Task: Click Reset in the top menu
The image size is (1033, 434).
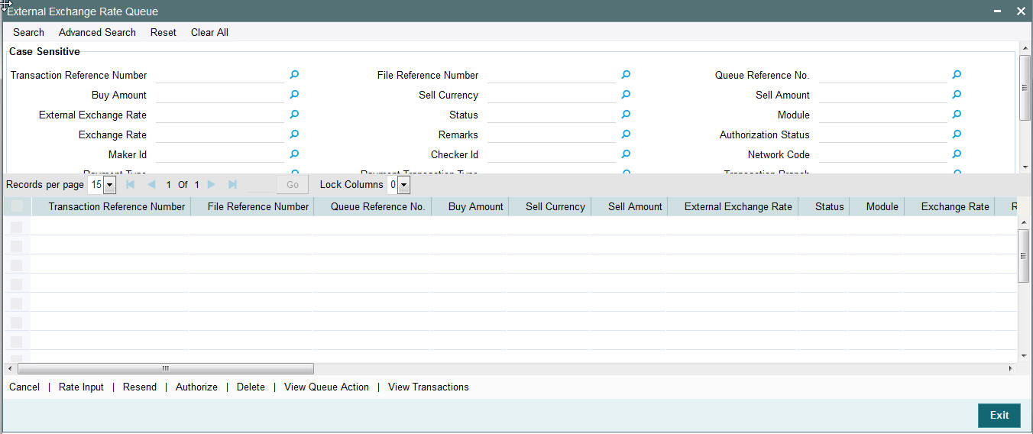Action: [163, 32]
